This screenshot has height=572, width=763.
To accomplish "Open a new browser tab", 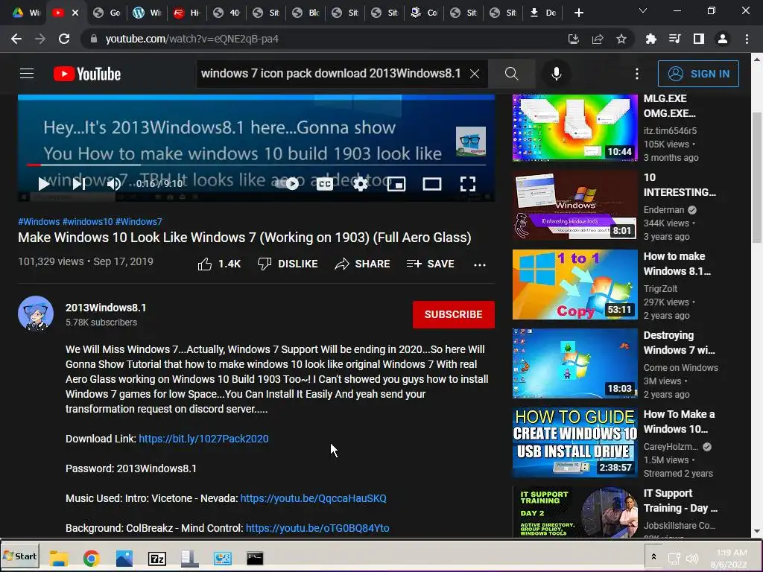I will (x=578, y=13).
